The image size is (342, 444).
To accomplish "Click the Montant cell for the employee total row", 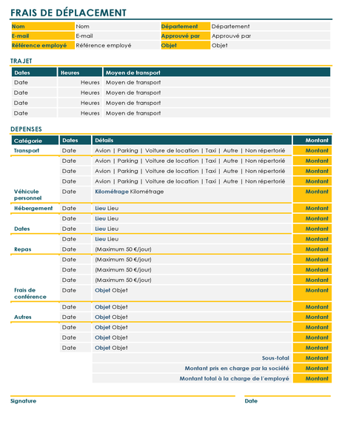I will tap(312, 378).
